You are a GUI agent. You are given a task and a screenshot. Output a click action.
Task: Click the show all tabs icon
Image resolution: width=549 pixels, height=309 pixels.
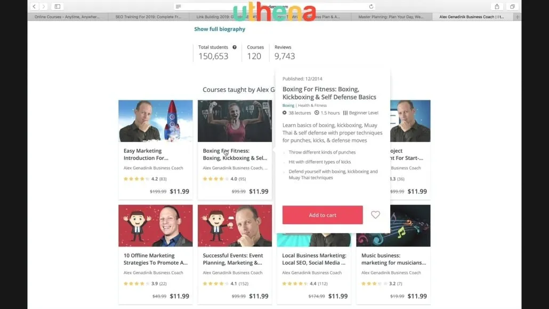click(512, 6)
